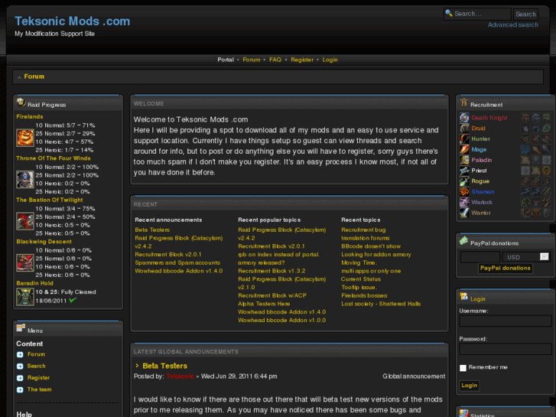The height and width of the screenshot is (417, 556).
Task: Open Firelands bosses recent topic
Action: pos(364,295)
